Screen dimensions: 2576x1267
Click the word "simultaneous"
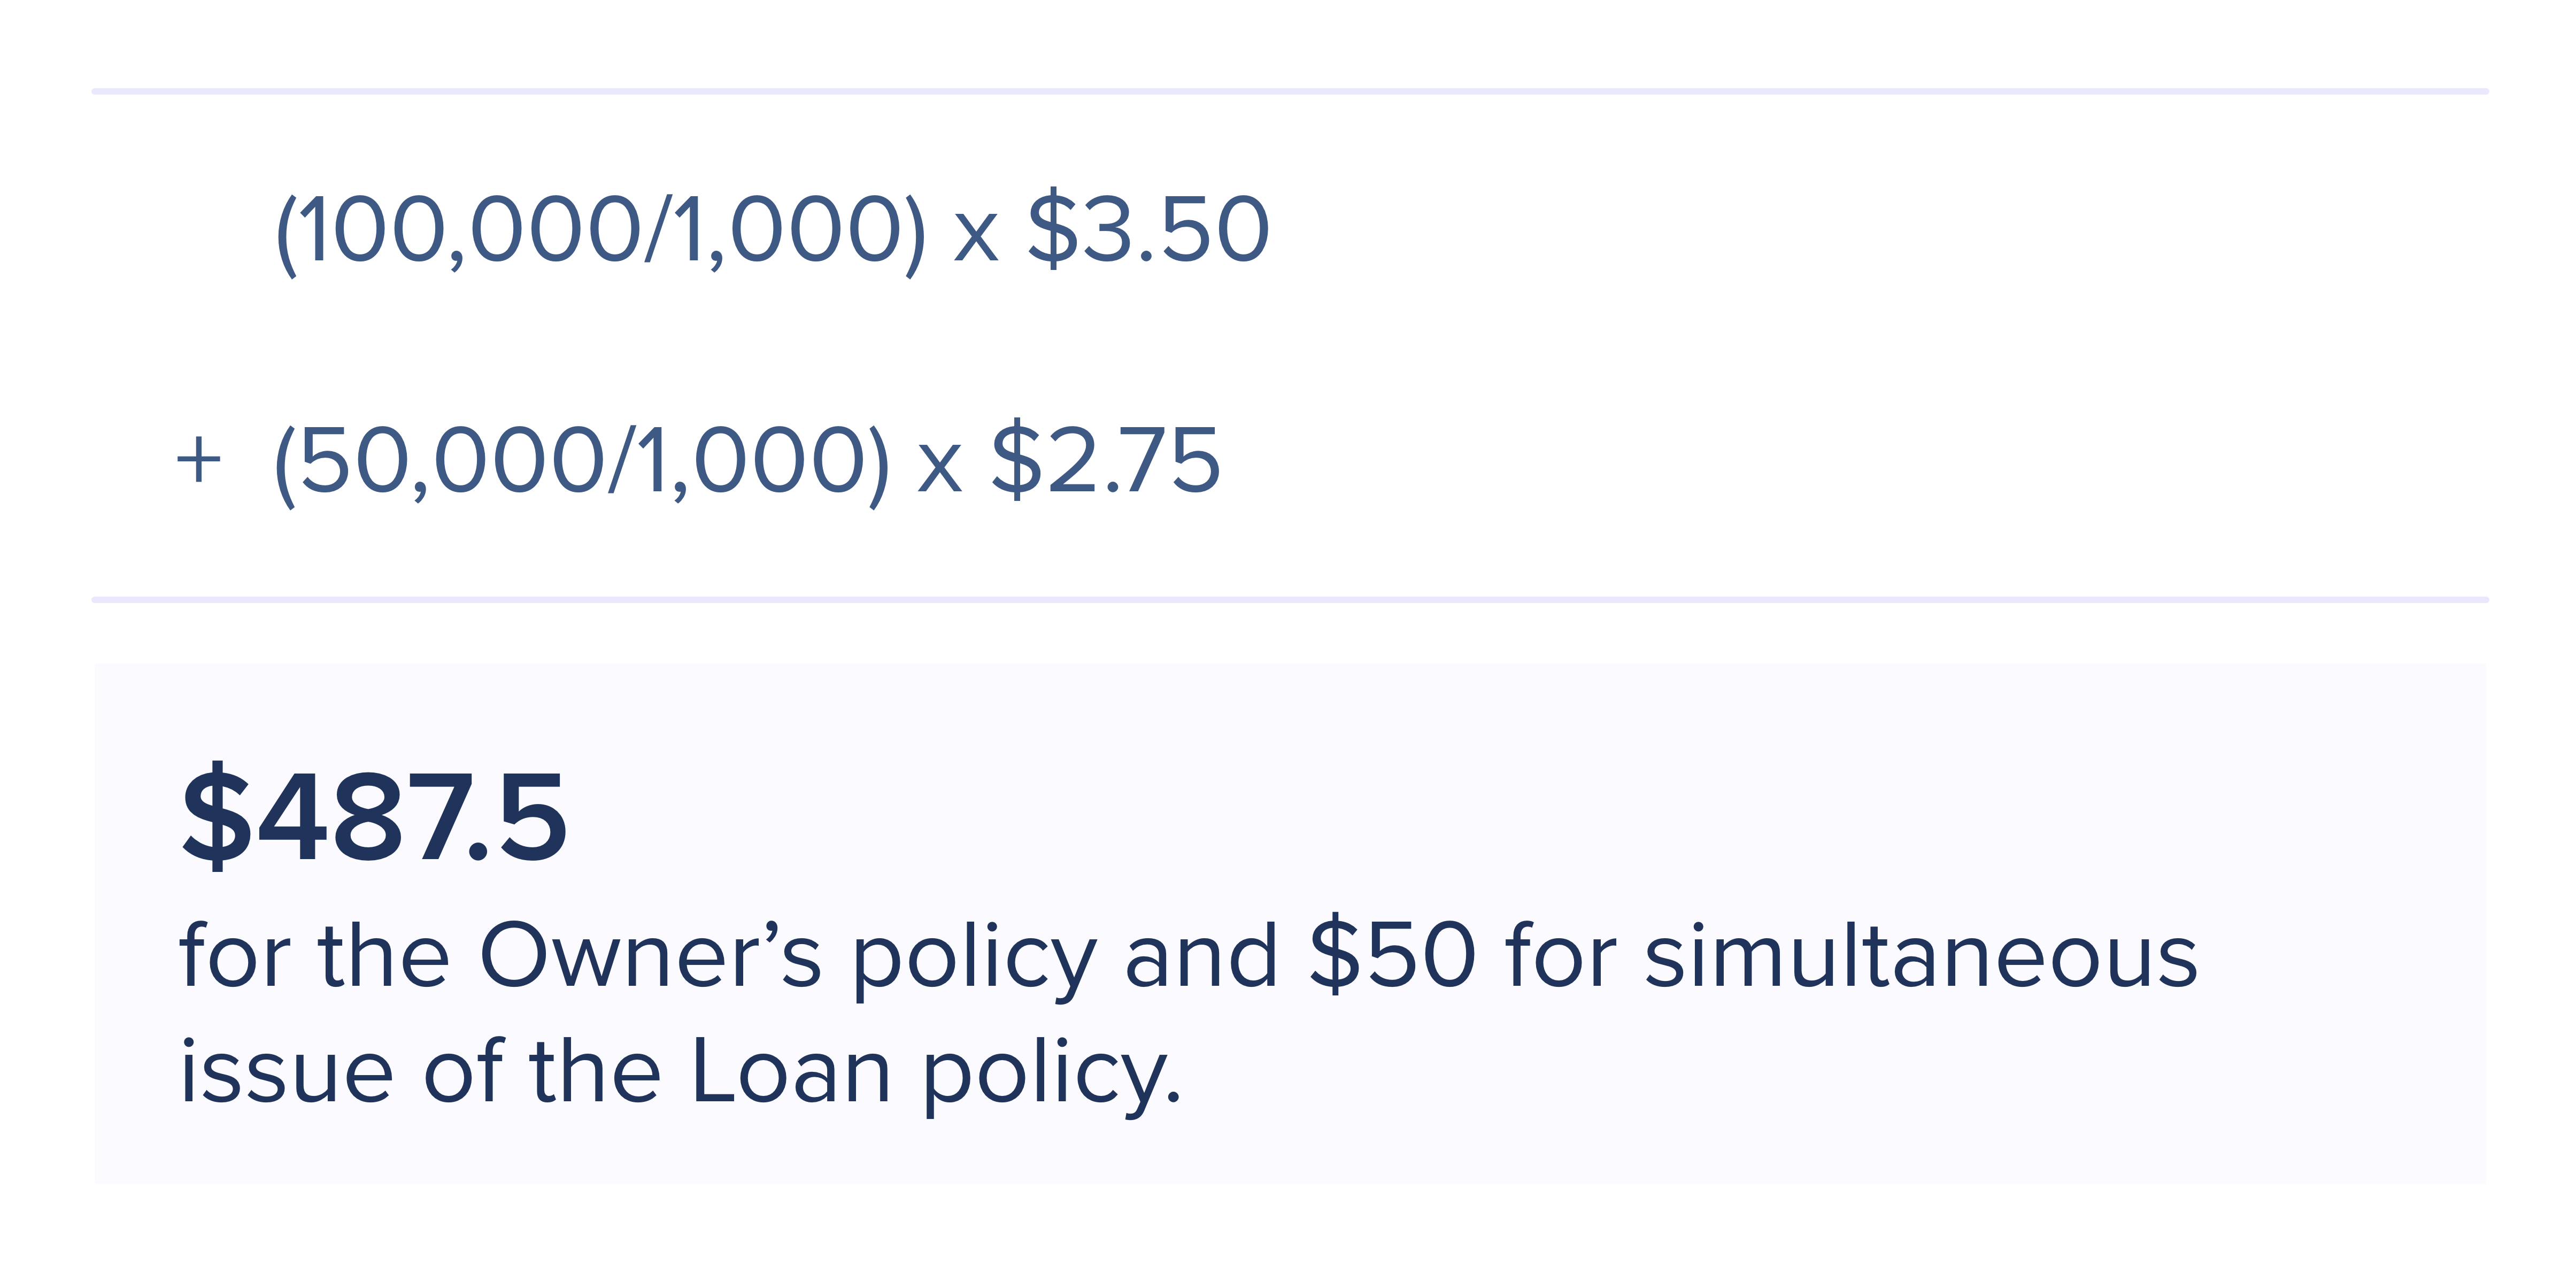pyautogui.click(x=1920, y=956)
